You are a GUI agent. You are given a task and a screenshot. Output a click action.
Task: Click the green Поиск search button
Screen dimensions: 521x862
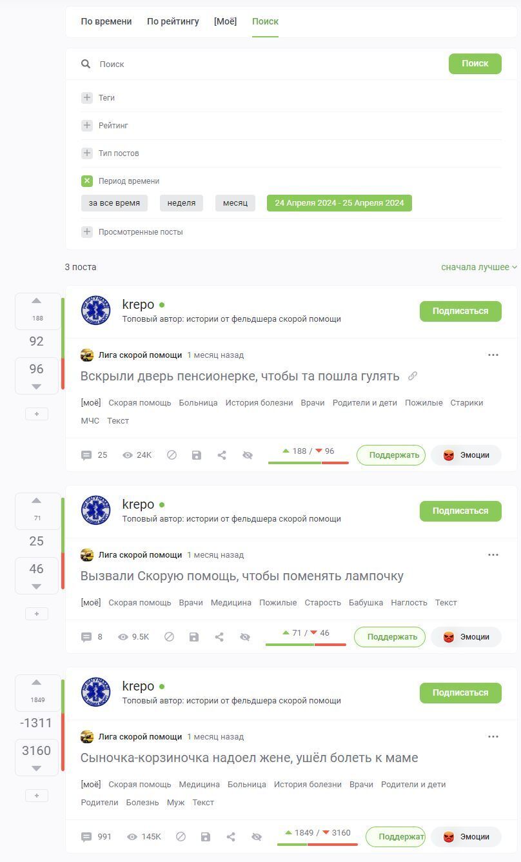tap(475, 64)
